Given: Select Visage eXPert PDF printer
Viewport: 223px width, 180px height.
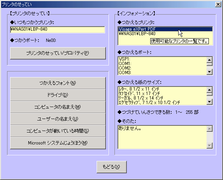Looking at the screenshot, I should click(165, 29).
